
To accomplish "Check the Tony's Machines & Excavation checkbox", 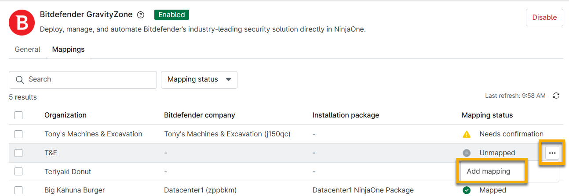I will click(18, 134).
